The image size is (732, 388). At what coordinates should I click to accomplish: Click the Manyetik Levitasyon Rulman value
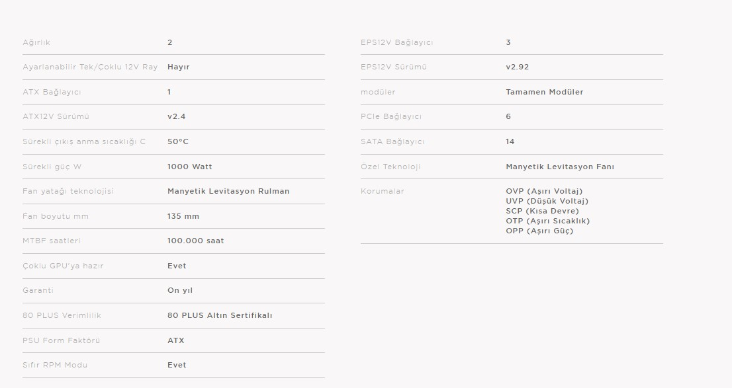click(x=228, y=191)
